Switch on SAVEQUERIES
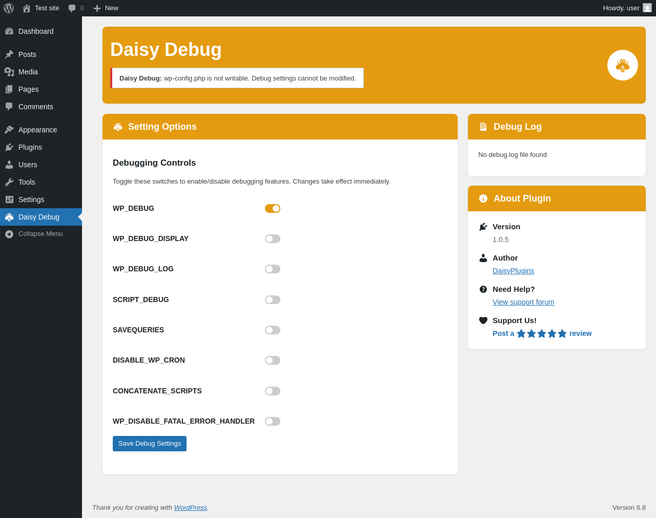 pos(273,330)
